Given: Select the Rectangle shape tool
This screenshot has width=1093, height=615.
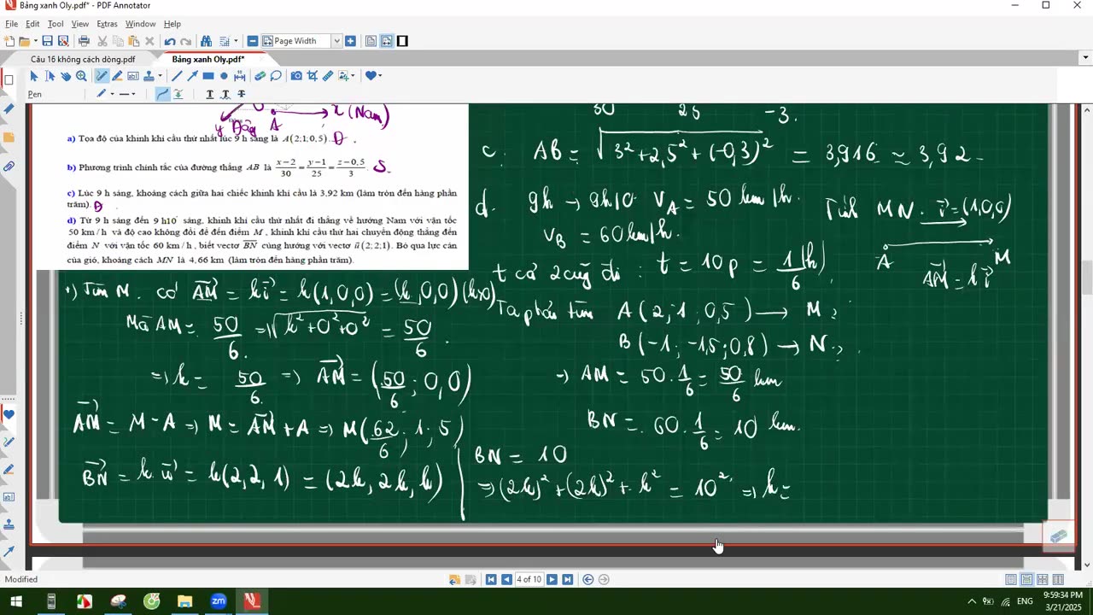Looking at the screenshot, I should click(208, 76).
